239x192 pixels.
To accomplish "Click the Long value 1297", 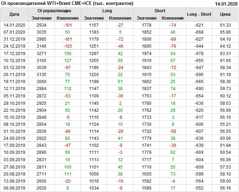I will 94,54.
